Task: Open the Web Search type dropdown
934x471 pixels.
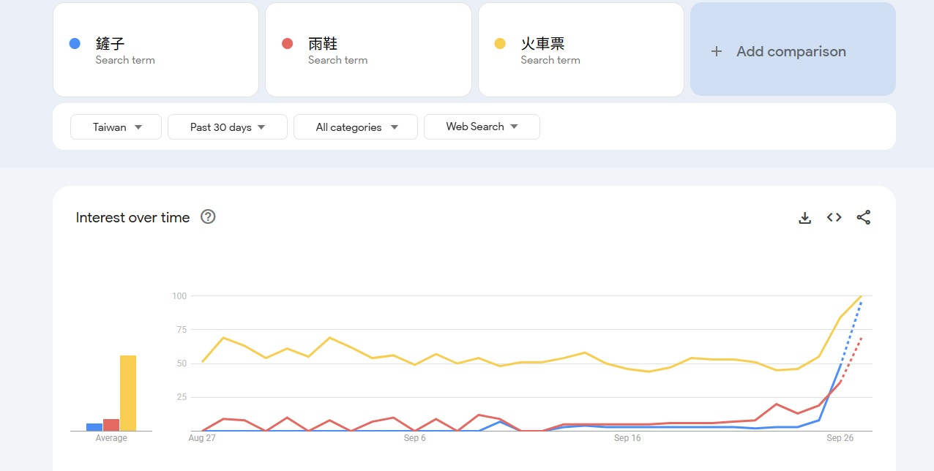Action: [482, 127]
